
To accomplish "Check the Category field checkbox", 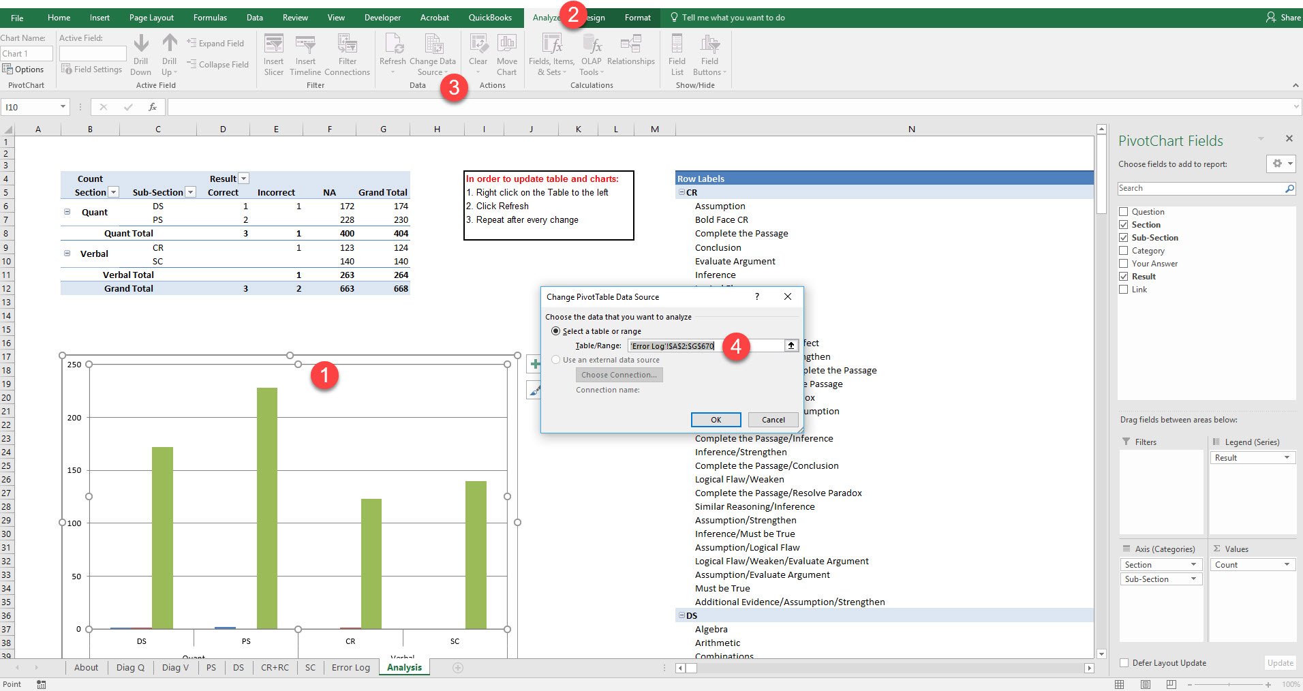I will [x=1123, y=251].
